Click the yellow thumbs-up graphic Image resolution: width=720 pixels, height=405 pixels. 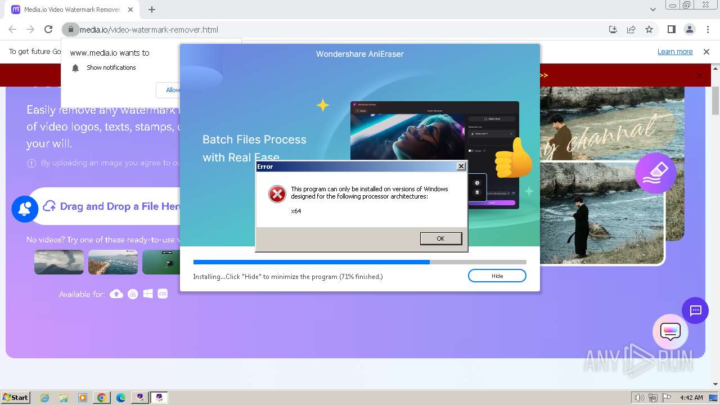pyautogui.click(x=514, y=157)
